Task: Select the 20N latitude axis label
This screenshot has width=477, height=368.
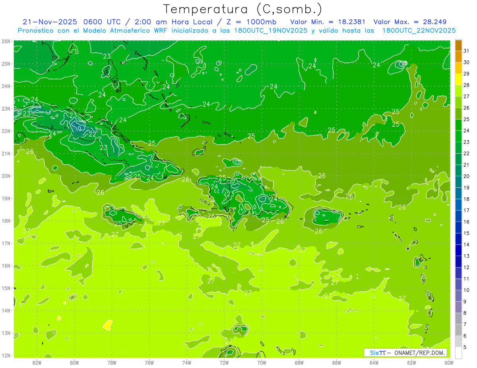Action: (6, 176)
